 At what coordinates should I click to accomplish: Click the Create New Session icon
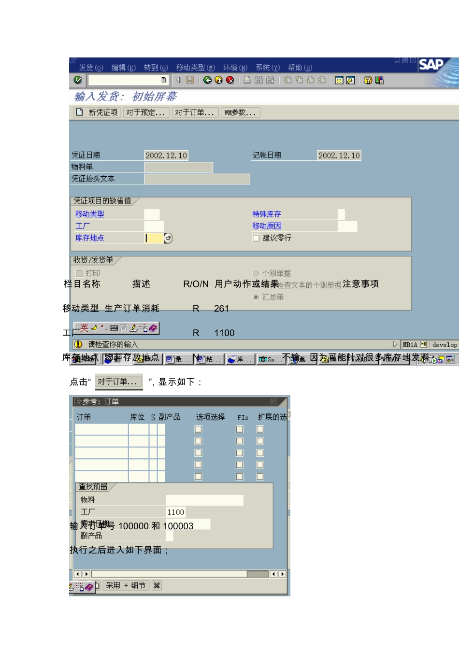[339, 80]
